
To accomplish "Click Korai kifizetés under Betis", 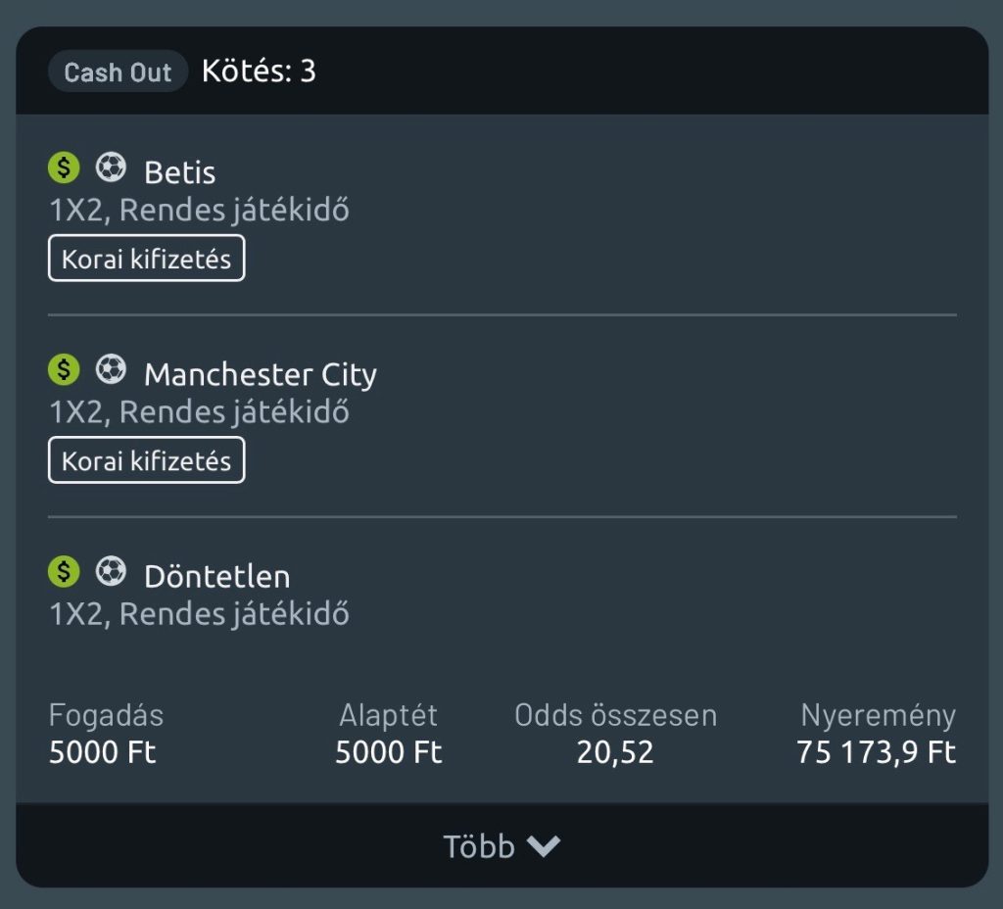I will click(147, 260).
